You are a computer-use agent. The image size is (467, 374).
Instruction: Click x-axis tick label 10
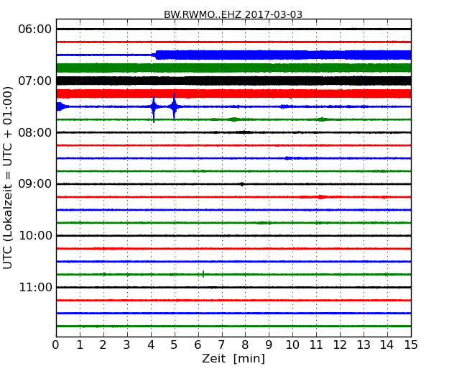292,345
